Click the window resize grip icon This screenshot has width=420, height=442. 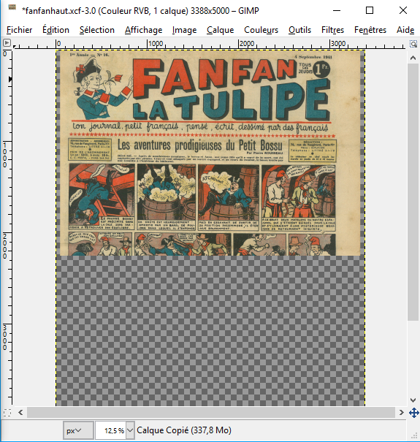(x=414, y=435)
